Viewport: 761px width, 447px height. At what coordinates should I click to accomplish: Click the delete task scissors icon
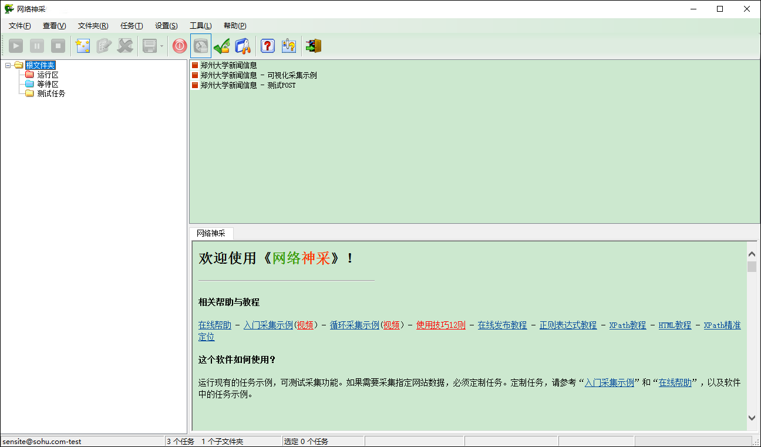coord(125,45)
